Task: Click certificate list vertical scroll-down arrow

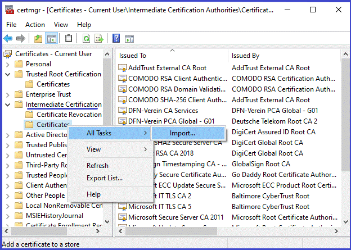Action: point(345,222)
